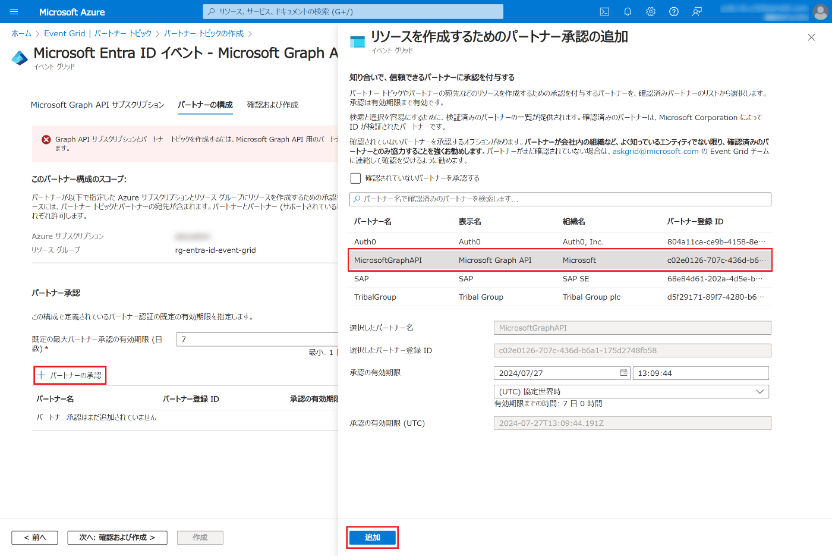Switch to Microsoft Graph API サブスクリプション tab
The width and height of the screenshot is (832, 556).
coord(97,105)
